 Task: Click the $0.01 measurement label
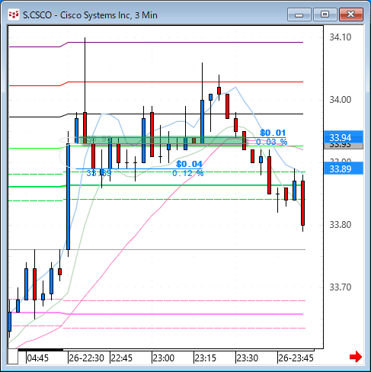click(273, 133)
